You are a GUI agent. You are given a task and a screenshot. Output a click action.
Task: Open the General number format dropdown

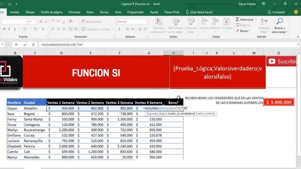point(146,22)
